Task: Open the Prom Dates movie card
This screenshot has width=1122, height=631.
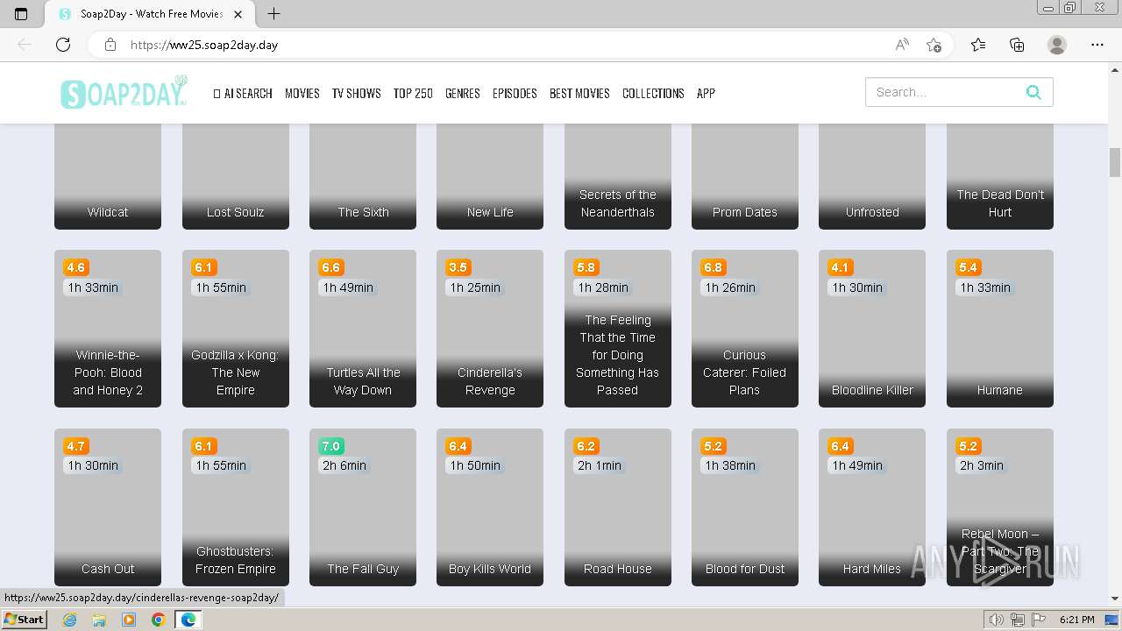Action: [x=745, y=176]
